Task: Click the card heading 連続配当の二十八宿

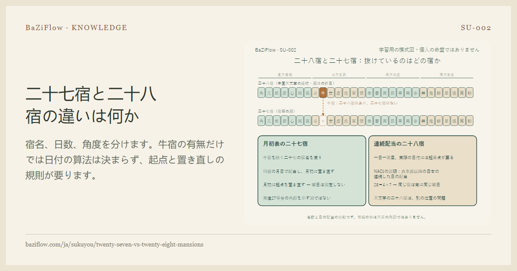Action: coord(399,144)
